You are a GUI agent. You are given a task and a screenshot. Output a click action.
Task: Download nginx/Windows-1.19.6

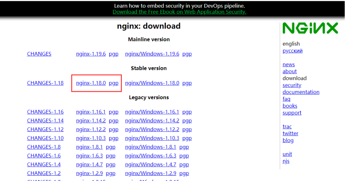click(x=152, y=54)
